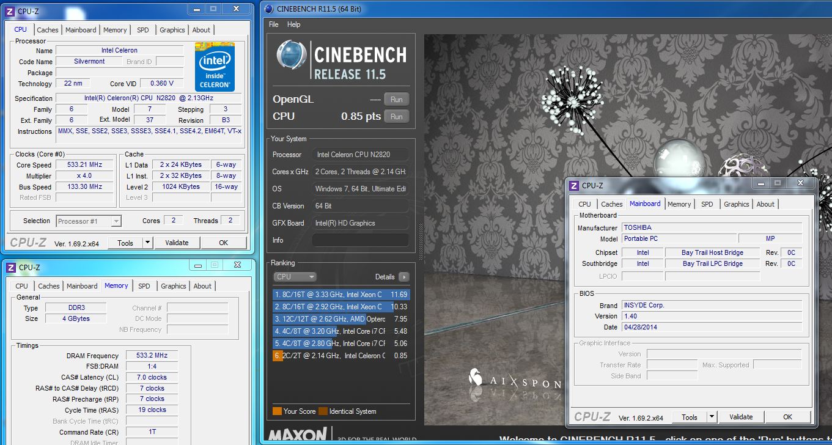Image resolution: width=832 pixels, height=445 pixels.
Task: Open the Tools dropdown arrow in the top CPU-Z window
Action: [x=147, y=243]
